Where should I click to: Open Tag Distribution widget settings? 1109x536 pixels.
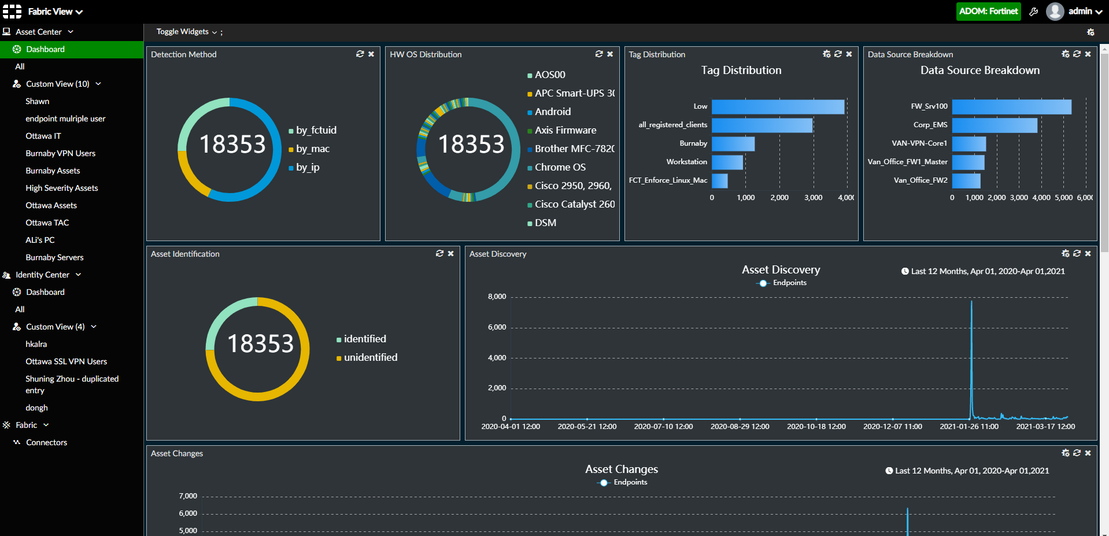pyautogui.click(x=826, y=54)
